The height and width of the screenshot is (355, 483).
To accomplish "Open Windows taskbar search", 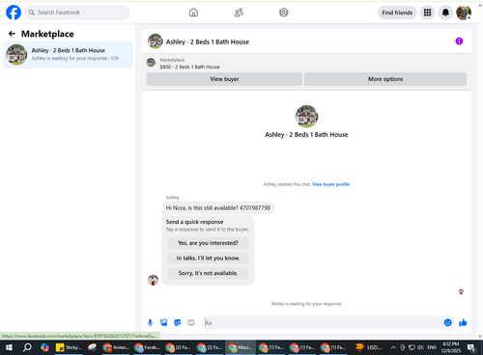I will (27, 347).
